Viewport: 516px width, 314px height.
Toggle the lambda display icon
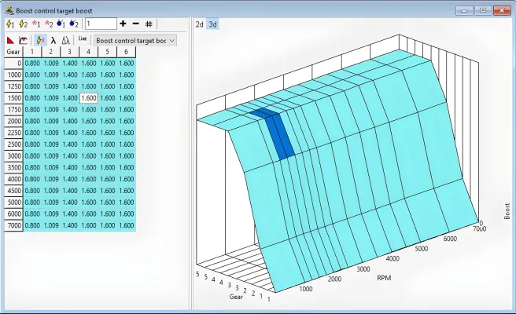[x=53, y=40]
